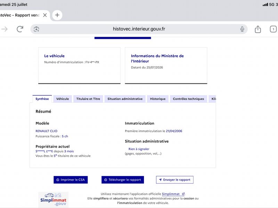
Task: Click the 5 ch fiscal power value
Action: point(65,136)
